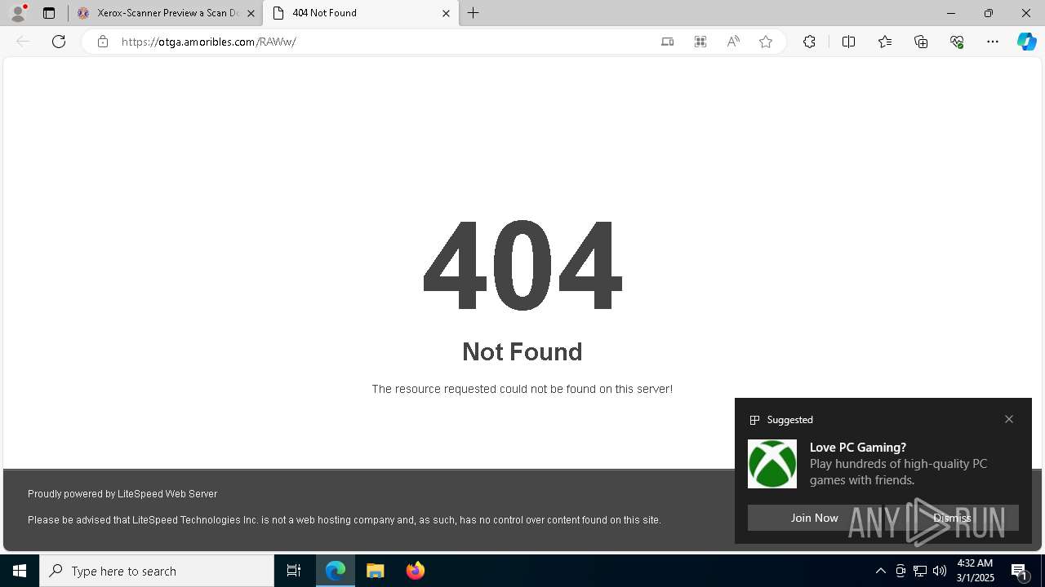The width and height of the screenshot is (1045, 587).
Task: Restore down the browser window
Action: pyautogui.click(x=989, y=13)
